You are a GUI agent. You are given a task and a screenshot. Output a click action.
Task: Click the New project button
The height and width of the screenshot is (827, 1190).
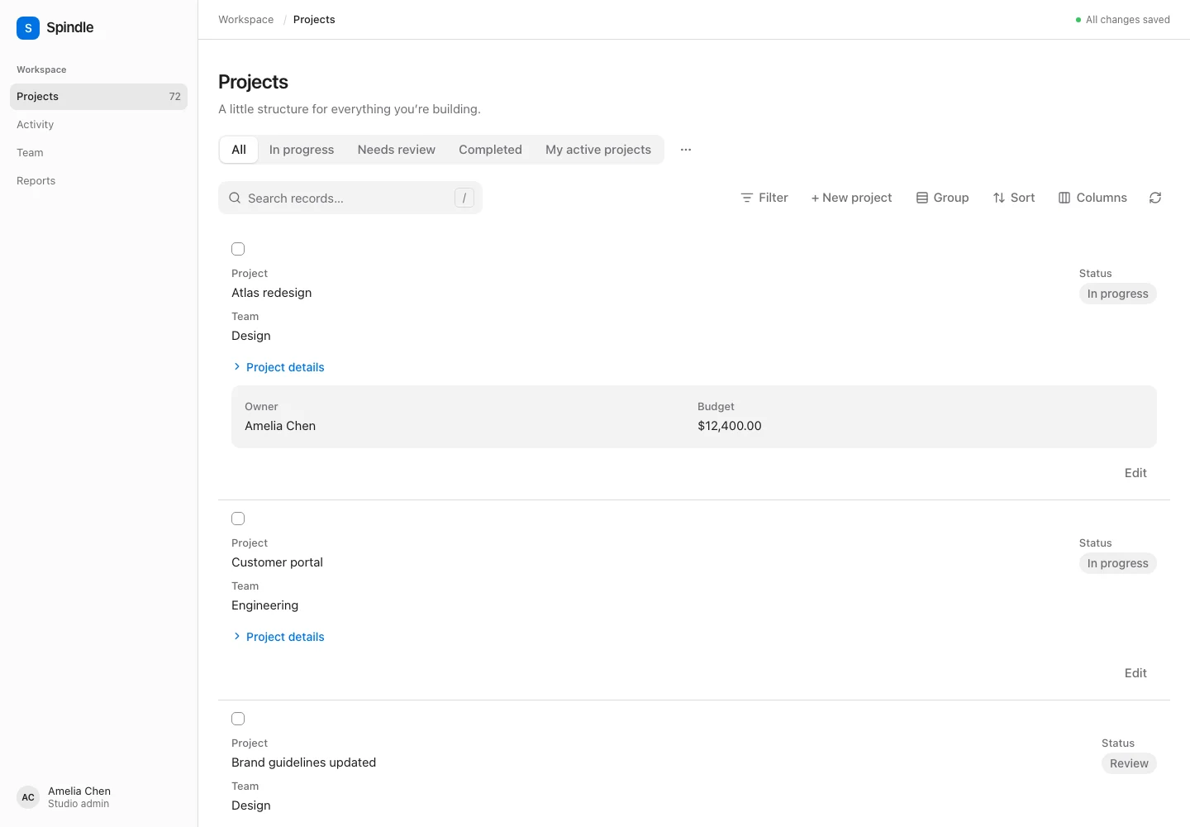tap(852, 198)
